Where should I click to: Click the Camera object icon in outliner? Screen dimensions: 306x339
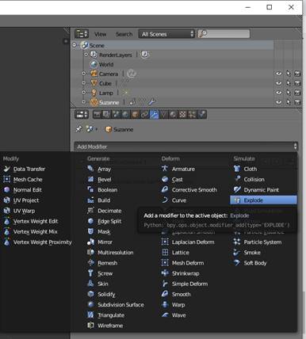tap(94, 74)
